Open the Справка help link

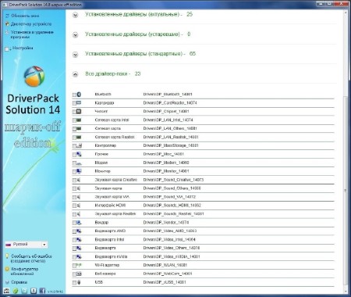[x=19, y=282]
